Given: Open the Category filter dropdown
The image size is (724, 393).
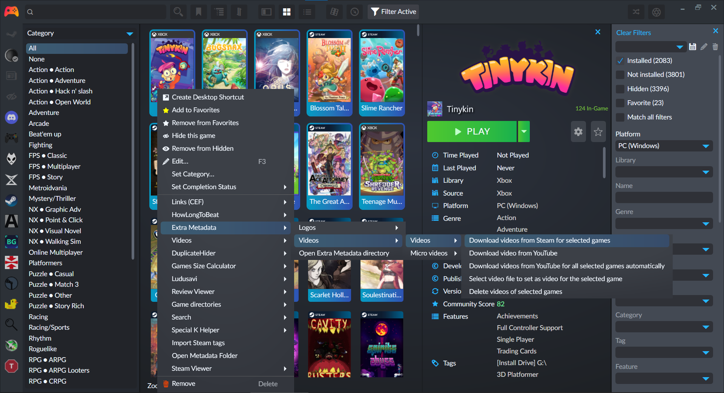Looking at the screenshot, I should (664, 327).
